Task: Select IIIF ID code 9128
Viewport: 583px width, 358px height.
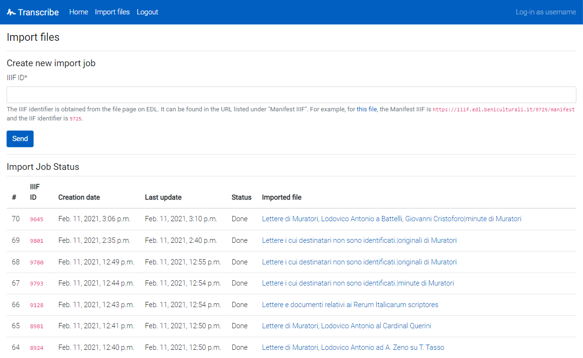Action: point(36,305)
